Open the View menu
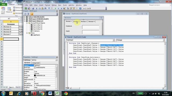 click(36, 5)
